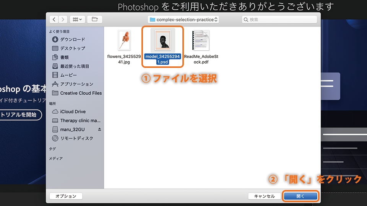The height and width of the screenshot is (206, 367).
Task: Create a new folder with the toolbar icon
Action: tap(94, 19)
